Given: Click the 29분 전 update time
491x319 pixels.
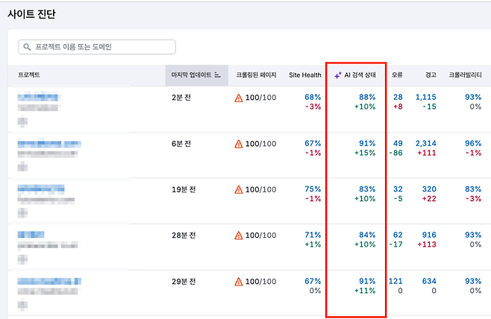Looking at the screenshot, I should pos(184,282).
